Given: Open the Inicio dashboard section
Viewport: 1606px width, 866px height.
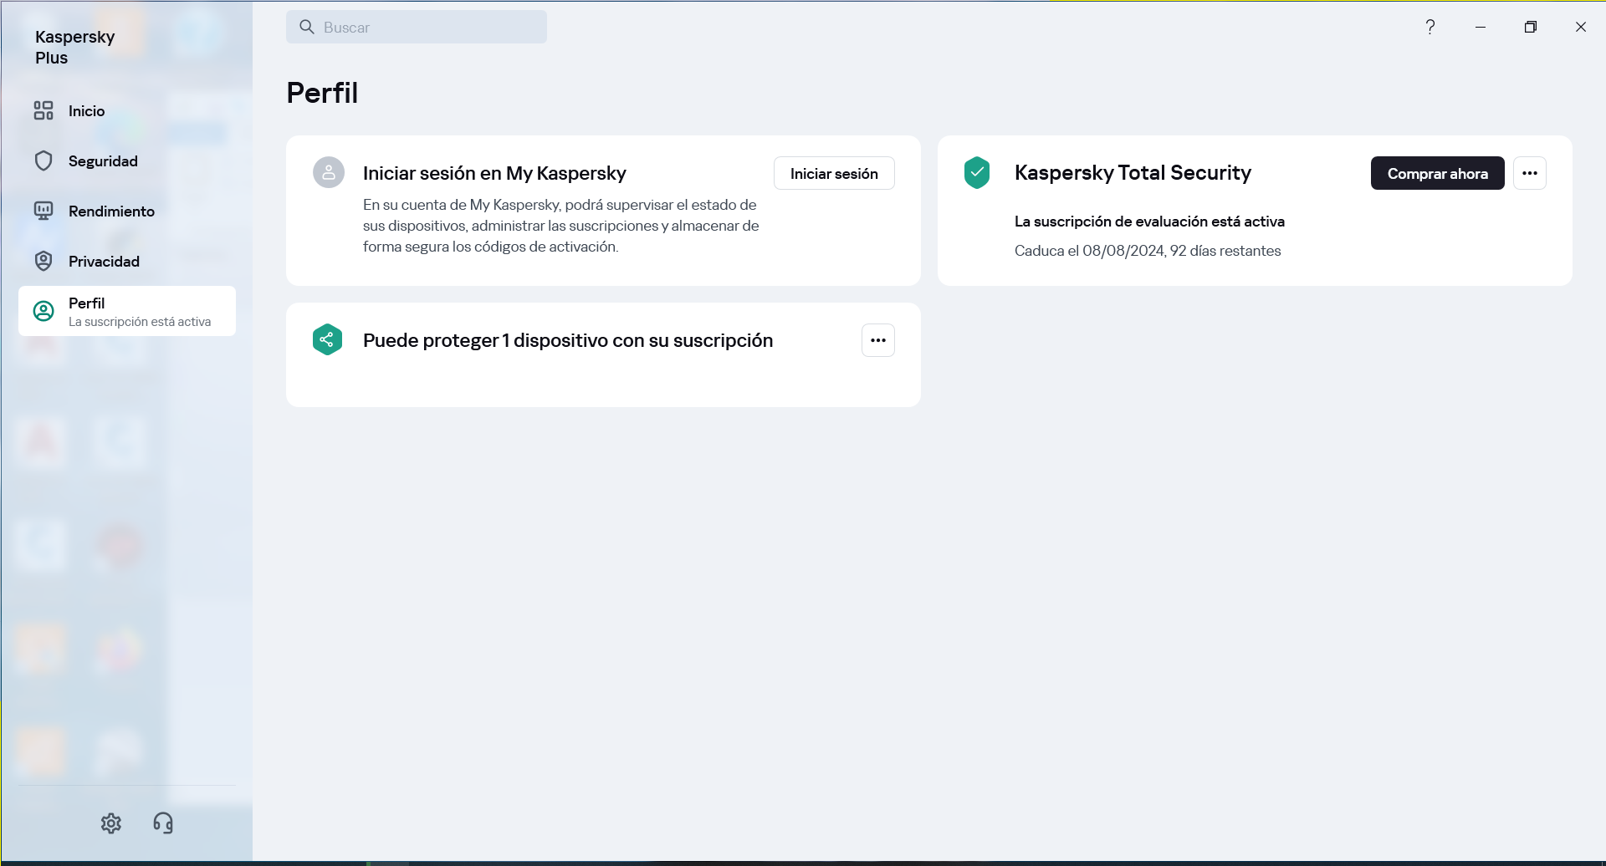Looking at the screenshot, I should click(x=126, y=110).
